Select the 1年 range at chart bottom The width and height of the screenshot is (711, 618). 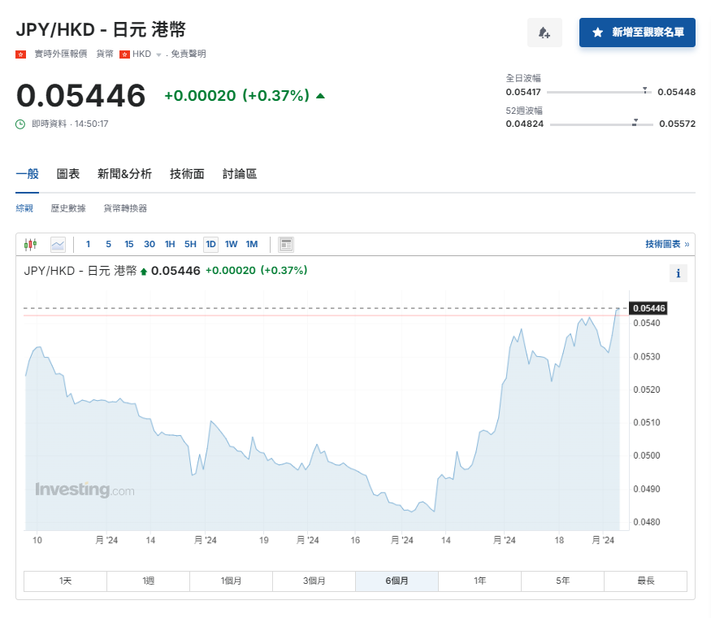tap(479, 581)
